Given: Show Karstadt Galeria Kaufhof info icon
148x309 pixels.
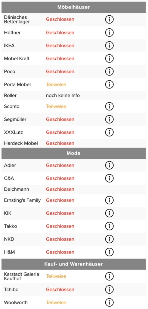Looking at the screenshot, I should point(109,276).
